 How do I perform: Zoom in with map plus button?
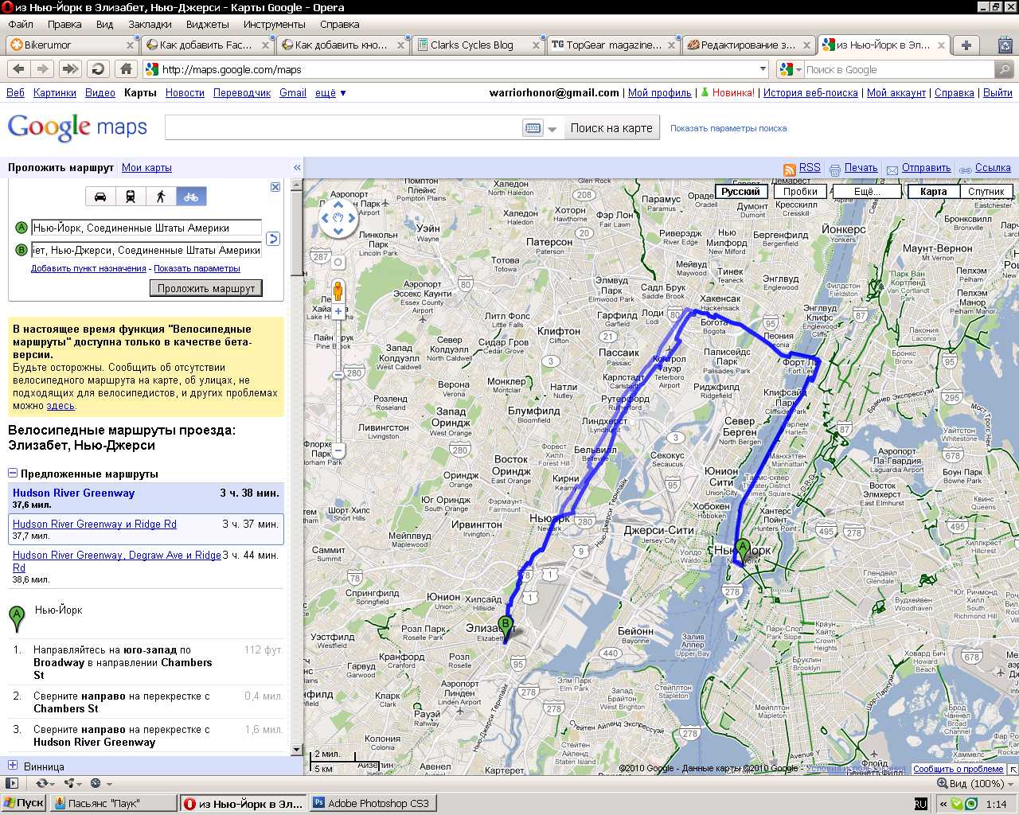338,311
